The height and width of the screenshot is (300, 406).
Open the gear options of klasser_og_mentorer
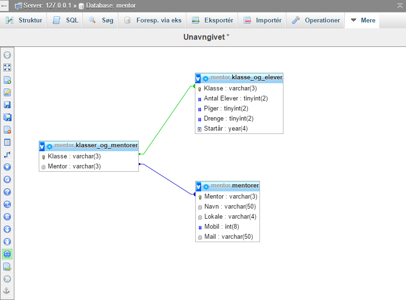coord(49,146)
